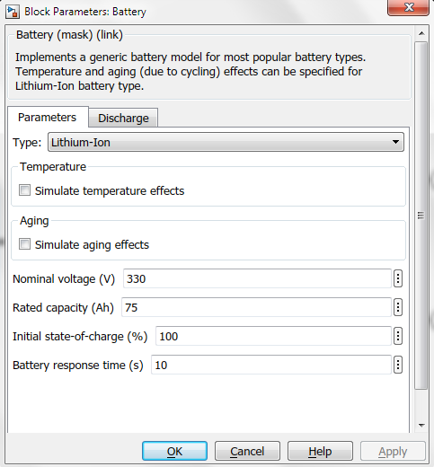This screenshot has height=467, width=434.
Task: Close the Block Parameters dialog
Action: pos(409,7)
